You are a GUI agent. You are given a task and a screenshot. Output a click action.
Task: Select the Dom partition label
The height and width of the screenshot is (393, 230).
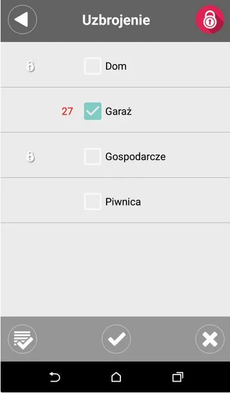pos(116,66)
